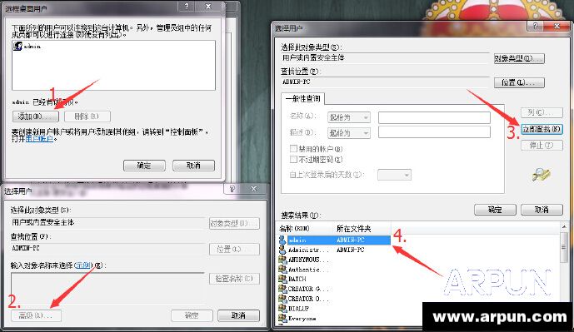The image size is (574, 332).
Task: Select the 一般性查询 tab
Action: pos(302,98)
